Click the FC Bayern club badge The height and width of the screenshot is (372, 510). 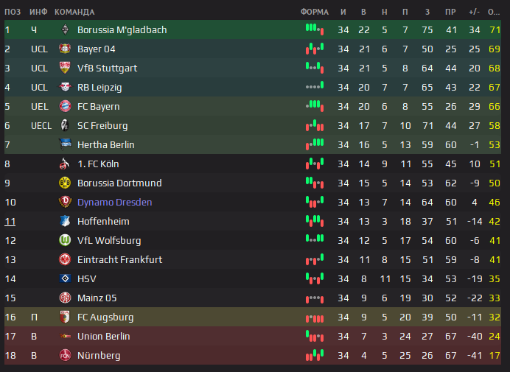pyautogui.click(x=65, y=106)
